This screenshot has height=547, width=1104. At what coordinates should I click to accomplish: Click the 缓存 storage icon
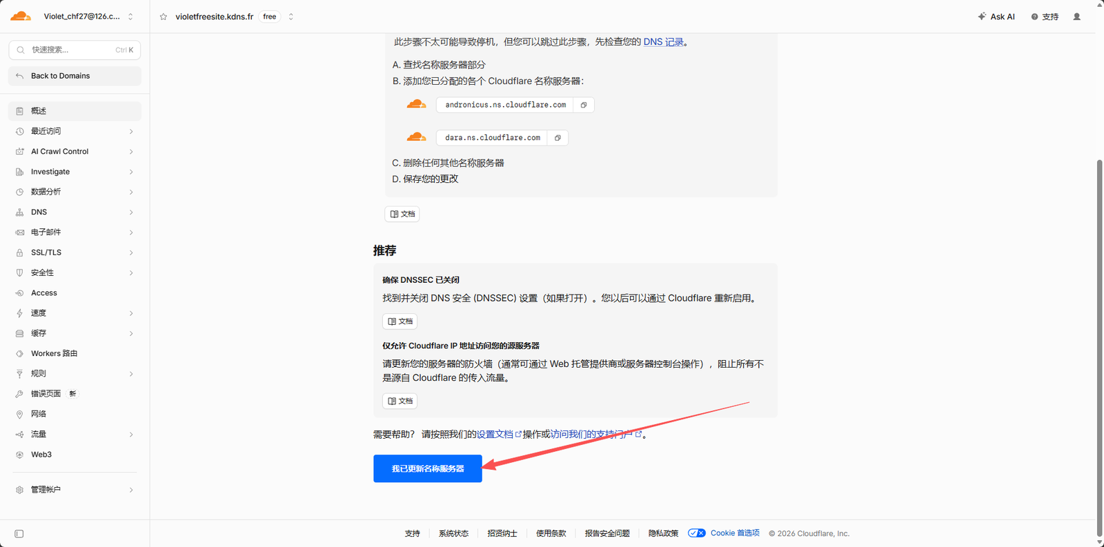[x=19, y=333]
